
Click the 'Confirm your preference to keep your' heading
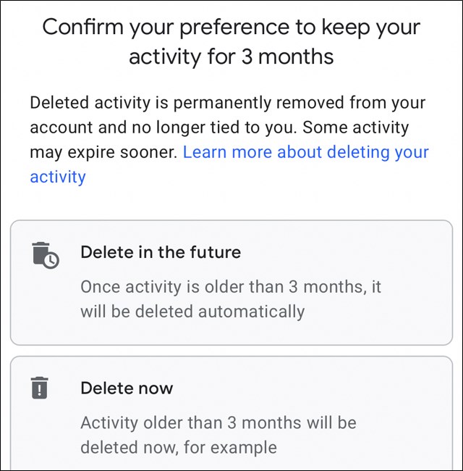tap(231, 28)
